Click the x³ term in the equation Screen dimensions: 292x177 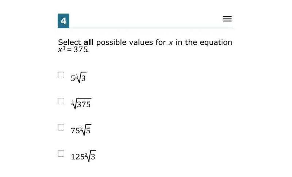click(x=62, y=49)
